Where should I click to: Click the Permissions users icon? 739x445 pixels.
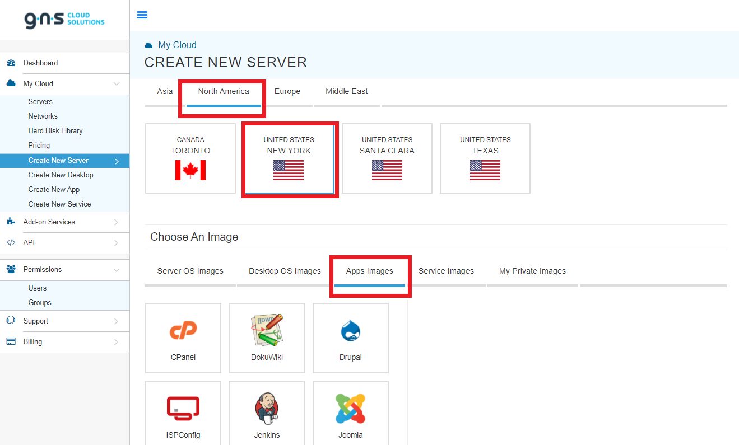pos(11,270)
